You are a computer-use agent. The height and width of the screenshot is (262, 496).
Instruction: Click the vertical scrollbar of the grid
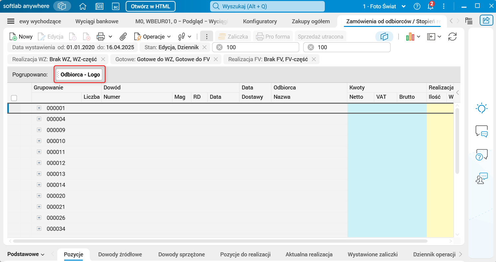(457, 140)
